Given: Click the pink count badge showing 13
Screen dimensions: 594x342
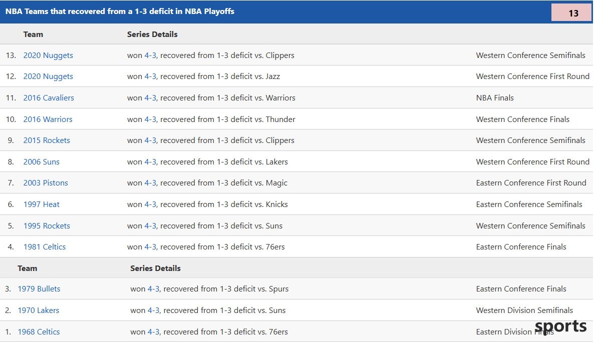Looking at the screenshot, I should [x=571, y=12].
